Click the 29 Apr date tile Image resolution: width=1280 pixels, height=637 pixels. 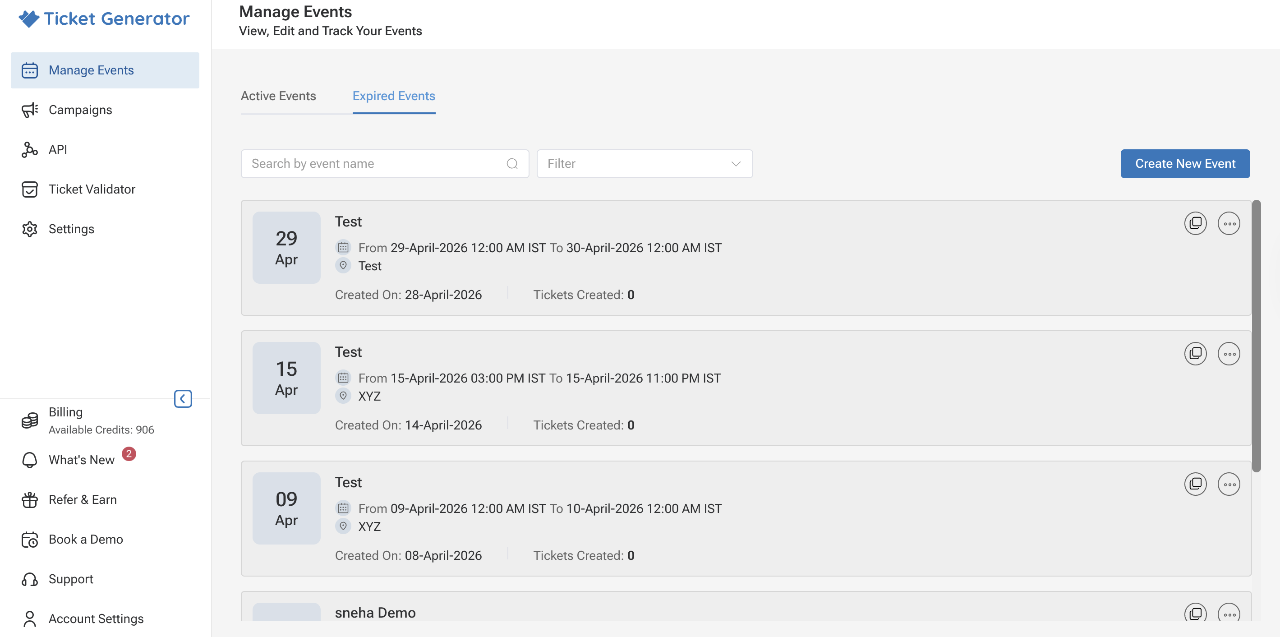(286, 247)
